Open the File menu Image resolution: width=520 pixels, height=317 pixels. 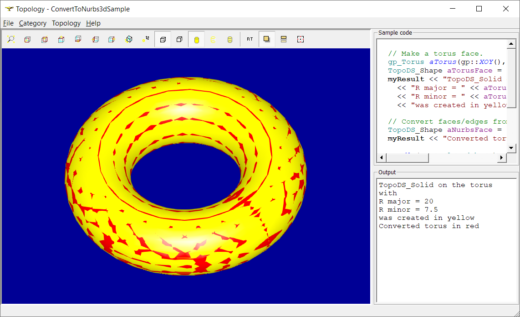click(x=8, y=23)
